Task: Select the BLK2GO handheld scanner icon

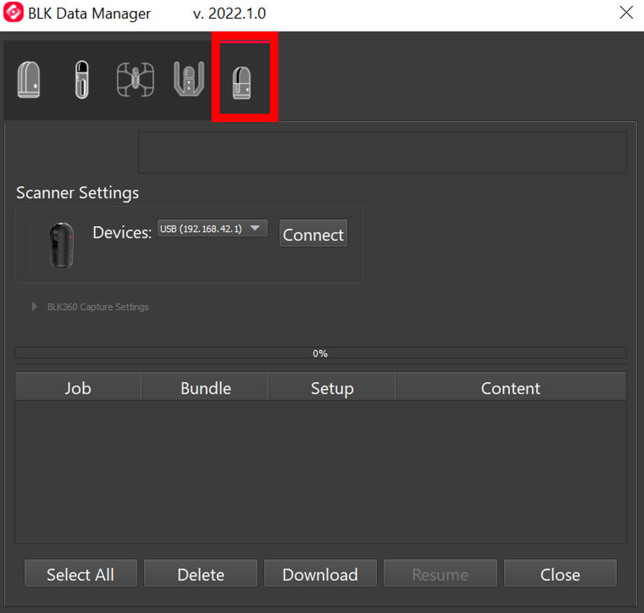Action: 82,78
